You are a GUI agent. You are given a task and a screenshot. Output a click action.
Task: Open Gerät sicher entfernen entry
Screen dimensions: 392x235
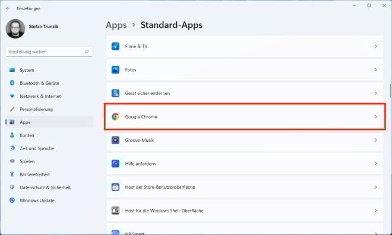245,93
